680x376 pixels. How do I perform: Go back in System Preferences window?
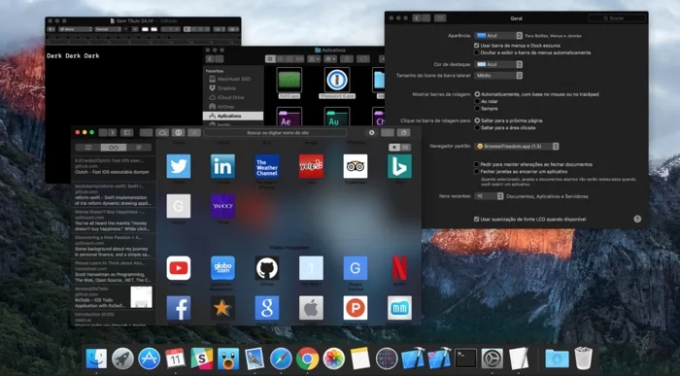click(x=417, y=18)
